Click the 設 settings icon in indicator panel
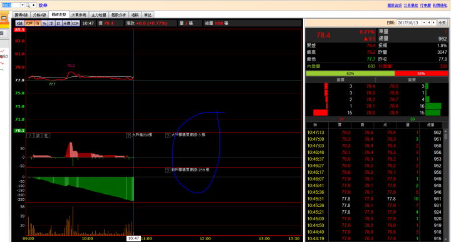 (38, 136)
